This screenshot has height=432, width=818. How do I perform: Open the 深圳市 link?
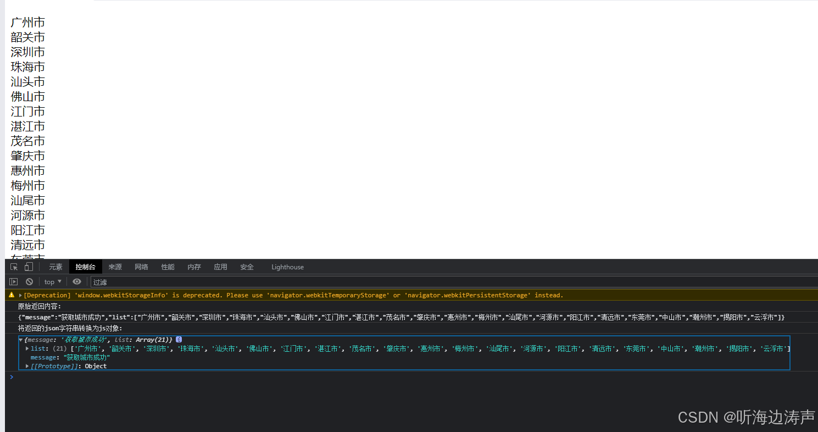click(27, 52)
